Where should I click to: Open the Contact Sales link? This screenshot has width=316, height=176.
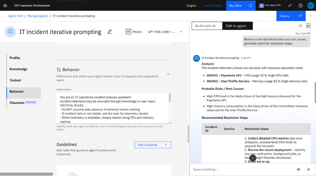213,6
